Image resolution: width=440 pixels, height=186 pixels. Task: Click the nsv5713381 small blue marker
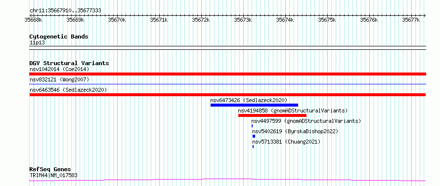click(x=253, y=147)
